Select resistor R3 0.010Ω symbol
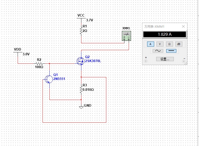 tap(81, 90)
